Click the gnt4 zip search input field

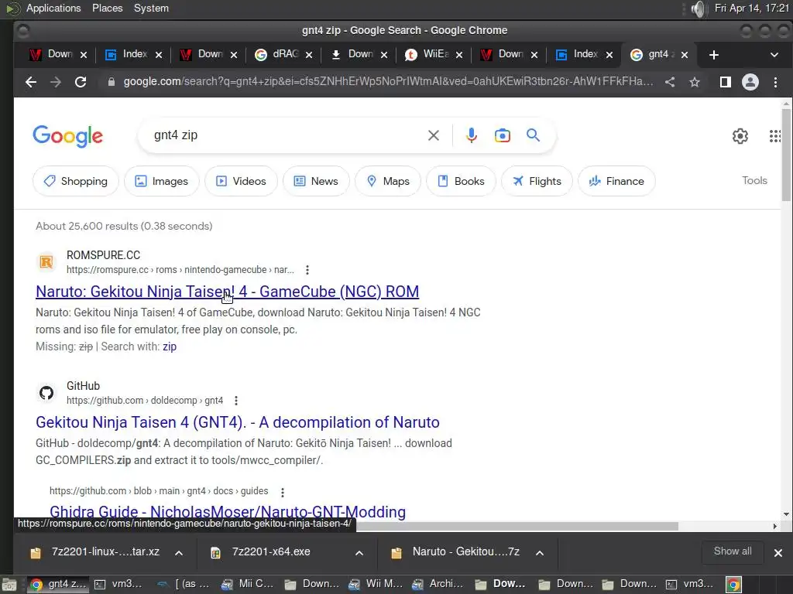click(288, 135)
